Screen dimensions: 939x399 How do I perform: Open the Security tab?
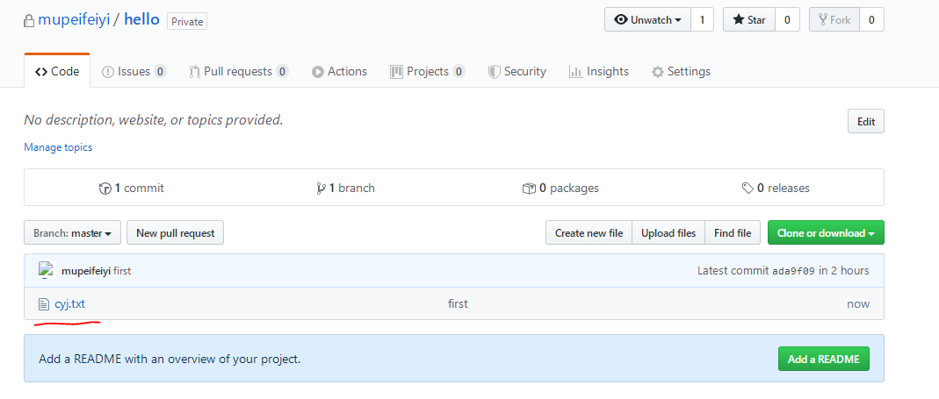[517, 72]
